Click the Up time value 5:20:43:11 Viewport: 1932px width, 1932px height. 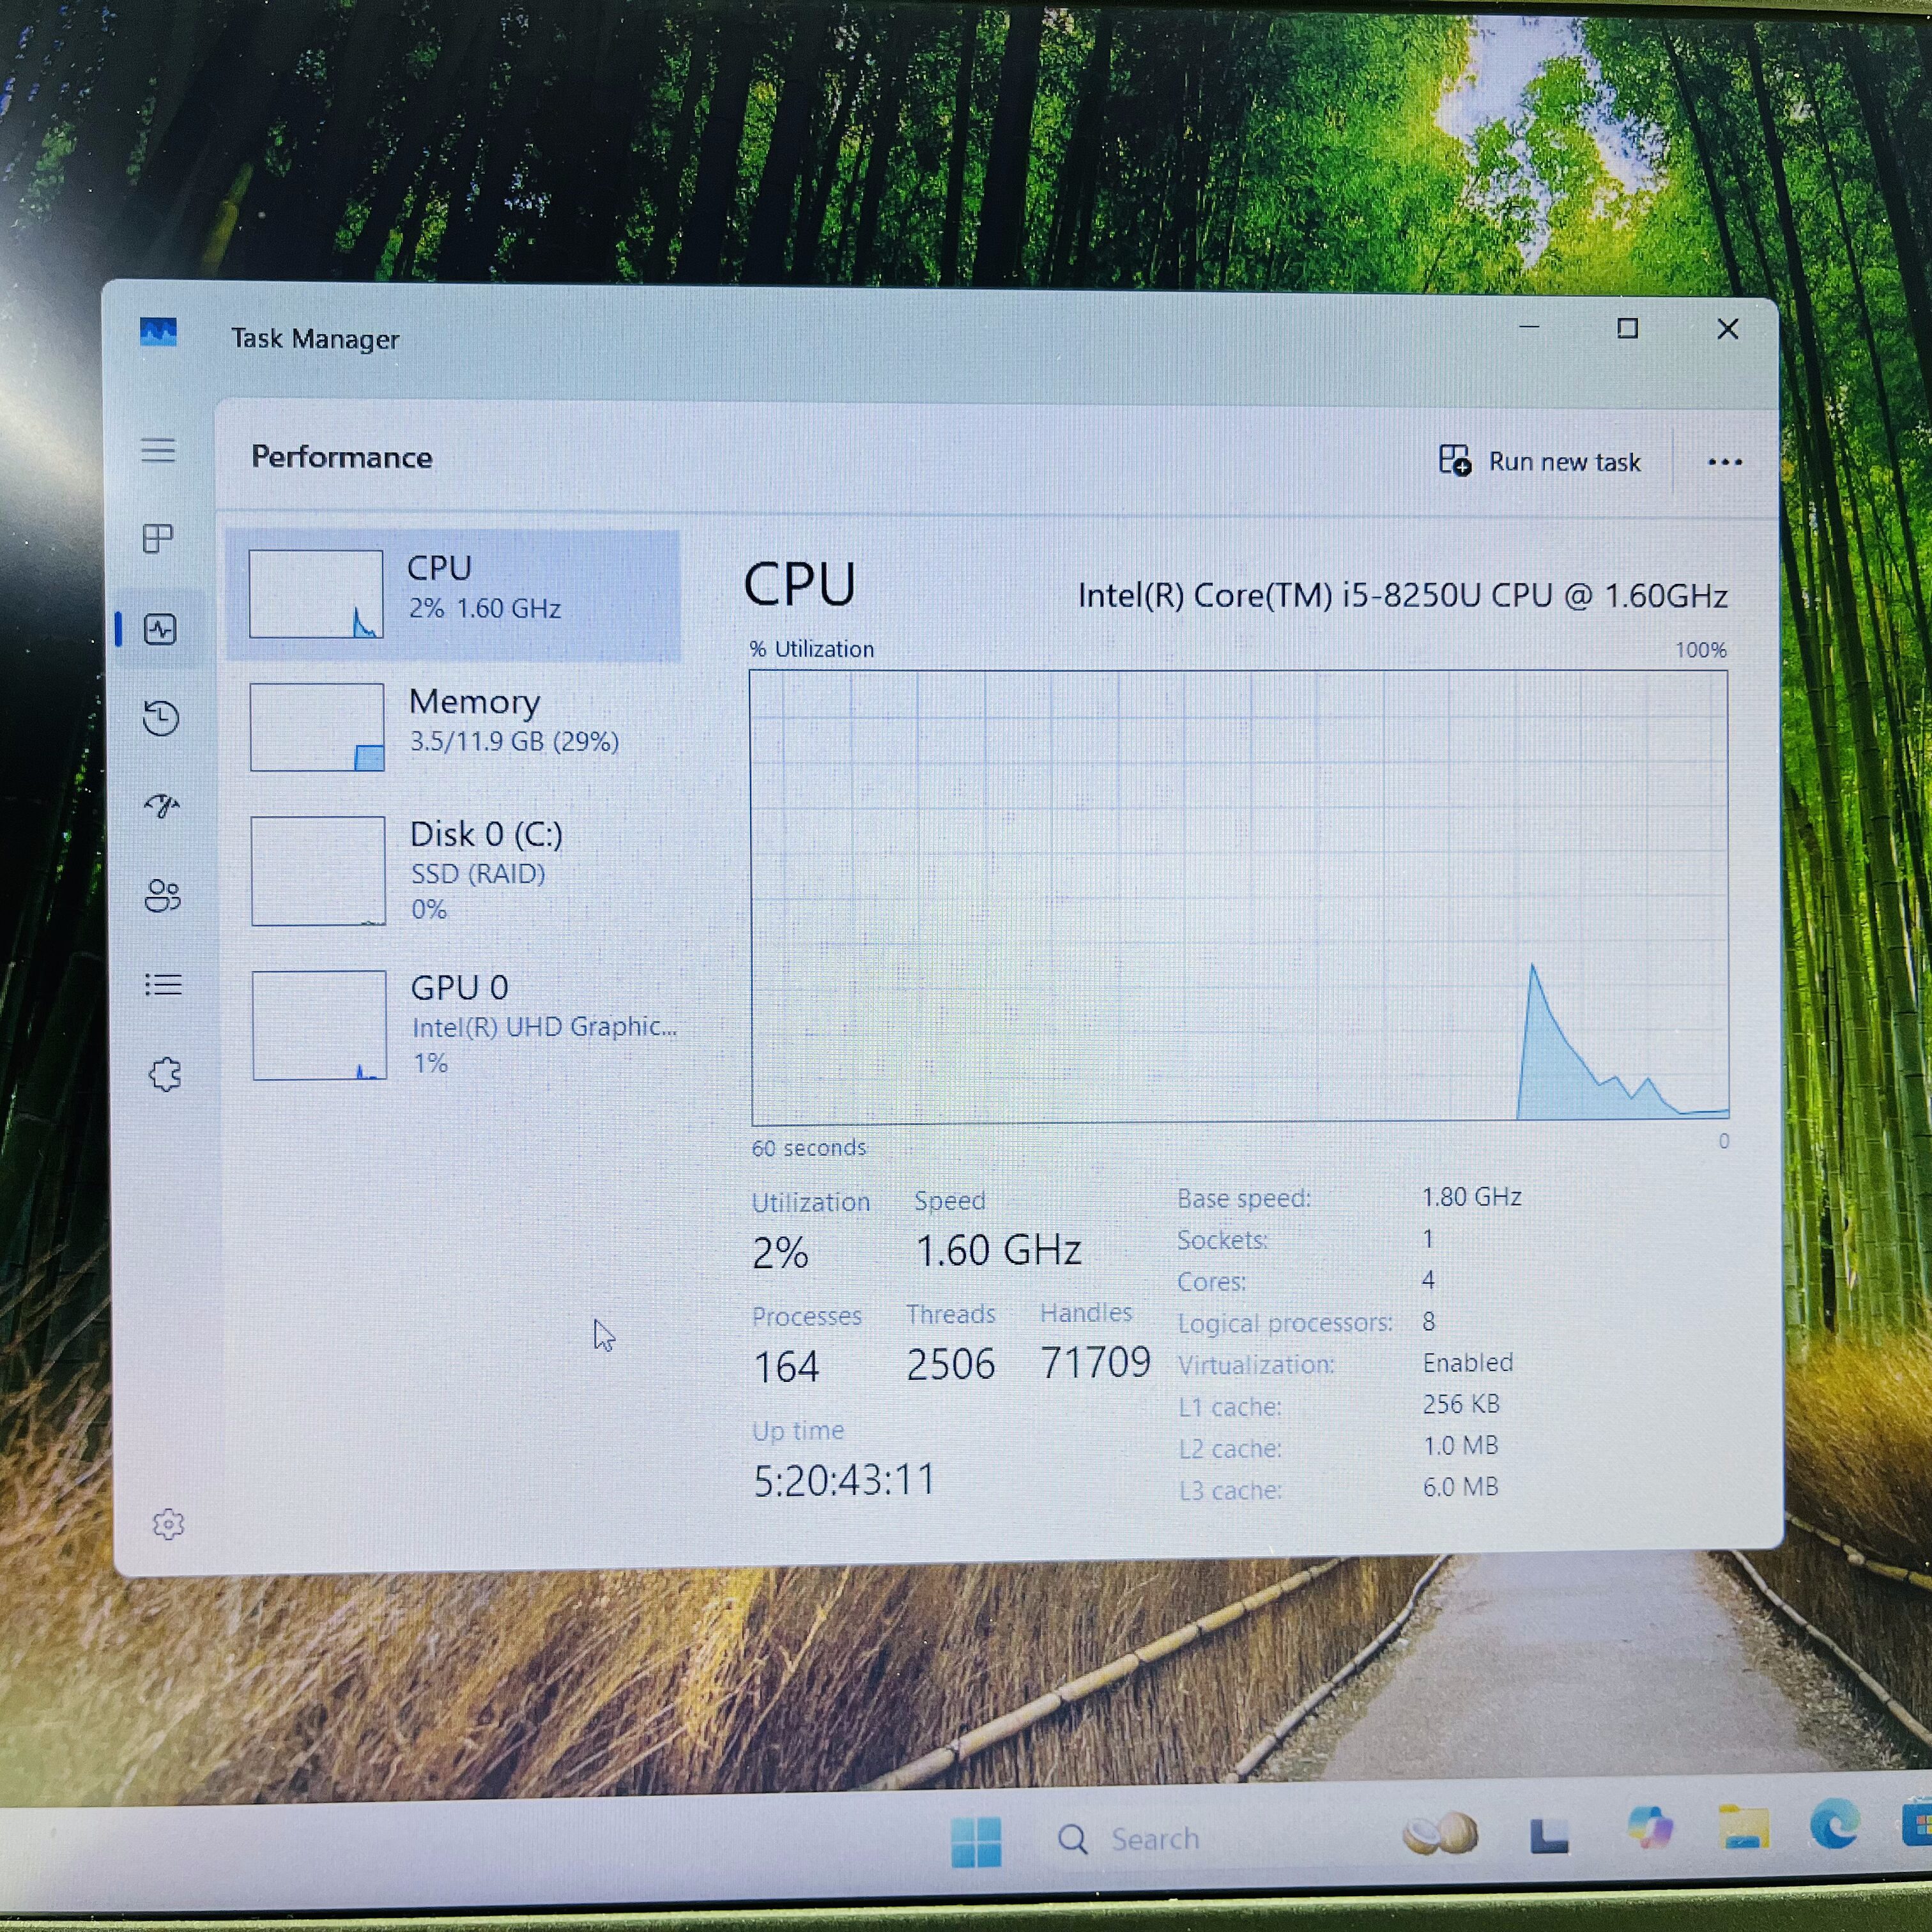844,1480
